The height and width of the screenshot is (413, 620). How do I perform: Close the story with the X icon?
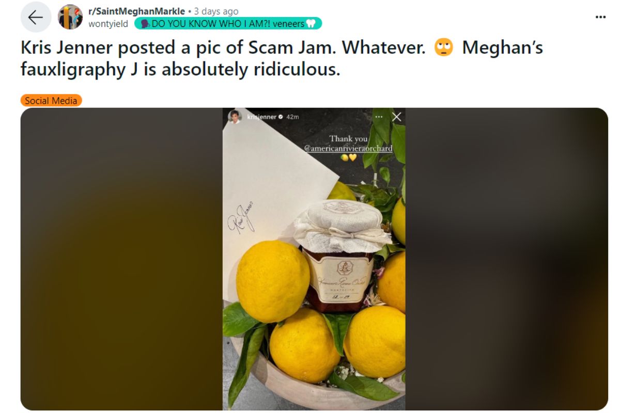[x=396, y=117]
